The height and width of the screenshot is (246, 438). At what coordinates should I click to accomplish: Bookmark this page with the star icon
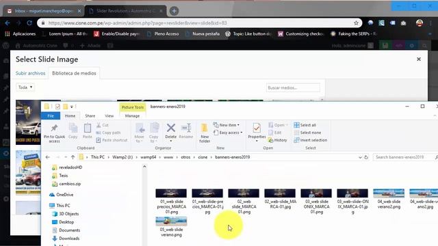(x=356, y=23)
